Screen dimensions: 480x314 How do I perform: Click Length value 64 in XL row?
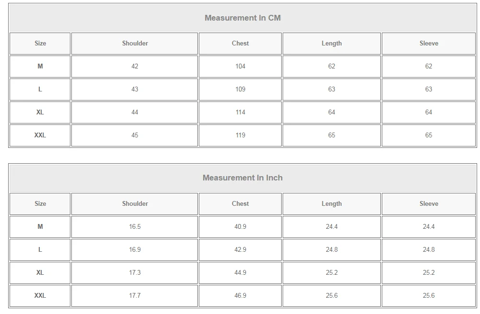[x=331, y=112]
